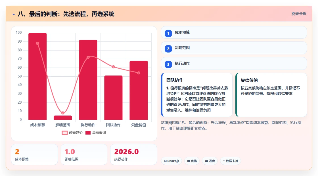Click the 复盘价值 x-axis label
This screenshot has height=176, width=318.
pyautogui.click(x=139, y=125)
